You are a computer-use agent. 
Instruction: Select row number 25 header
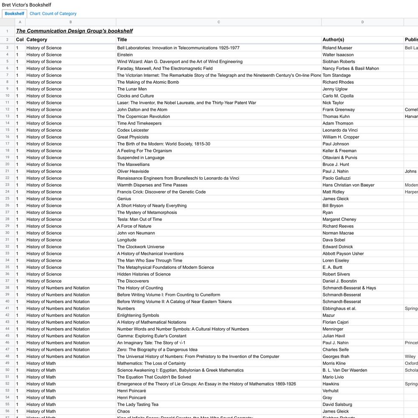[x=8, y=199]
